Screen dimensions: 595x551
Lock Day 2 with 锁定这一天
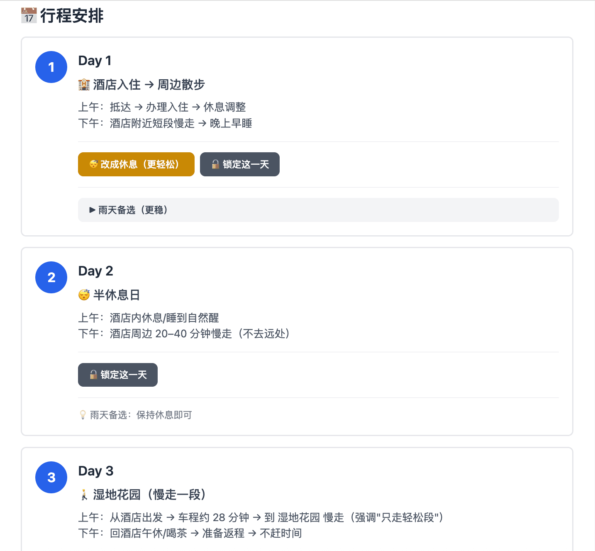click(x=118, y=374)
